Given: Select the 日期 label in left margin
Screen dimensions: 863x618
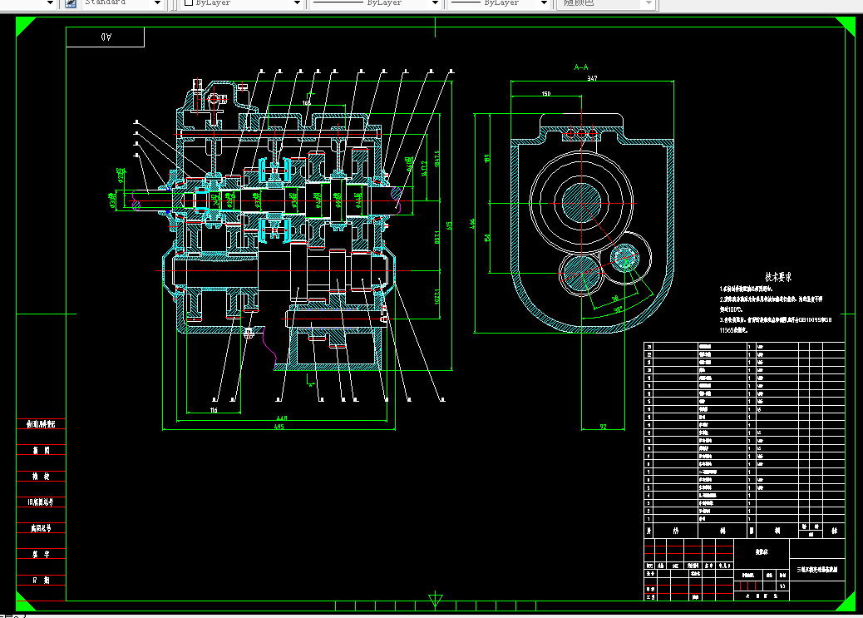Looking at the screenshot, I should pos(42,580).
